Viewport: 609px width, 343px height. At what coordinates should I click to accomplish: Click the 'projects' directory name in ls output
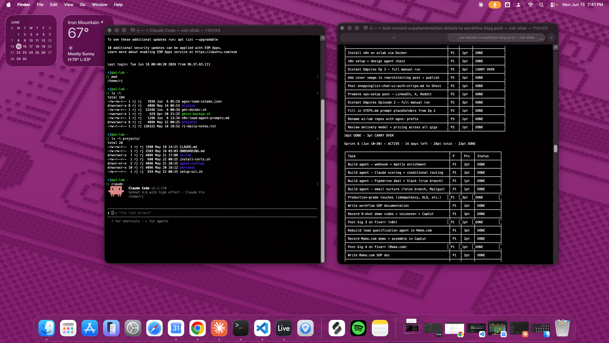point(189,122)
